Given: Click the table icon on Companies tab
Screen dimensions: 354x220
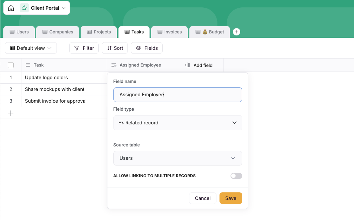Looking at the screenshot, I should point(45,32).
